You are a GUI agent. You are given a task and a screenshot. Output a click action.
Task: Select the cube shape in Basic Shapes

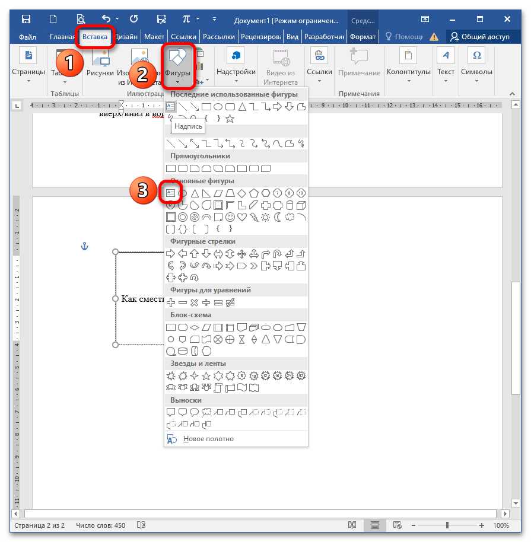coord(301,206)
